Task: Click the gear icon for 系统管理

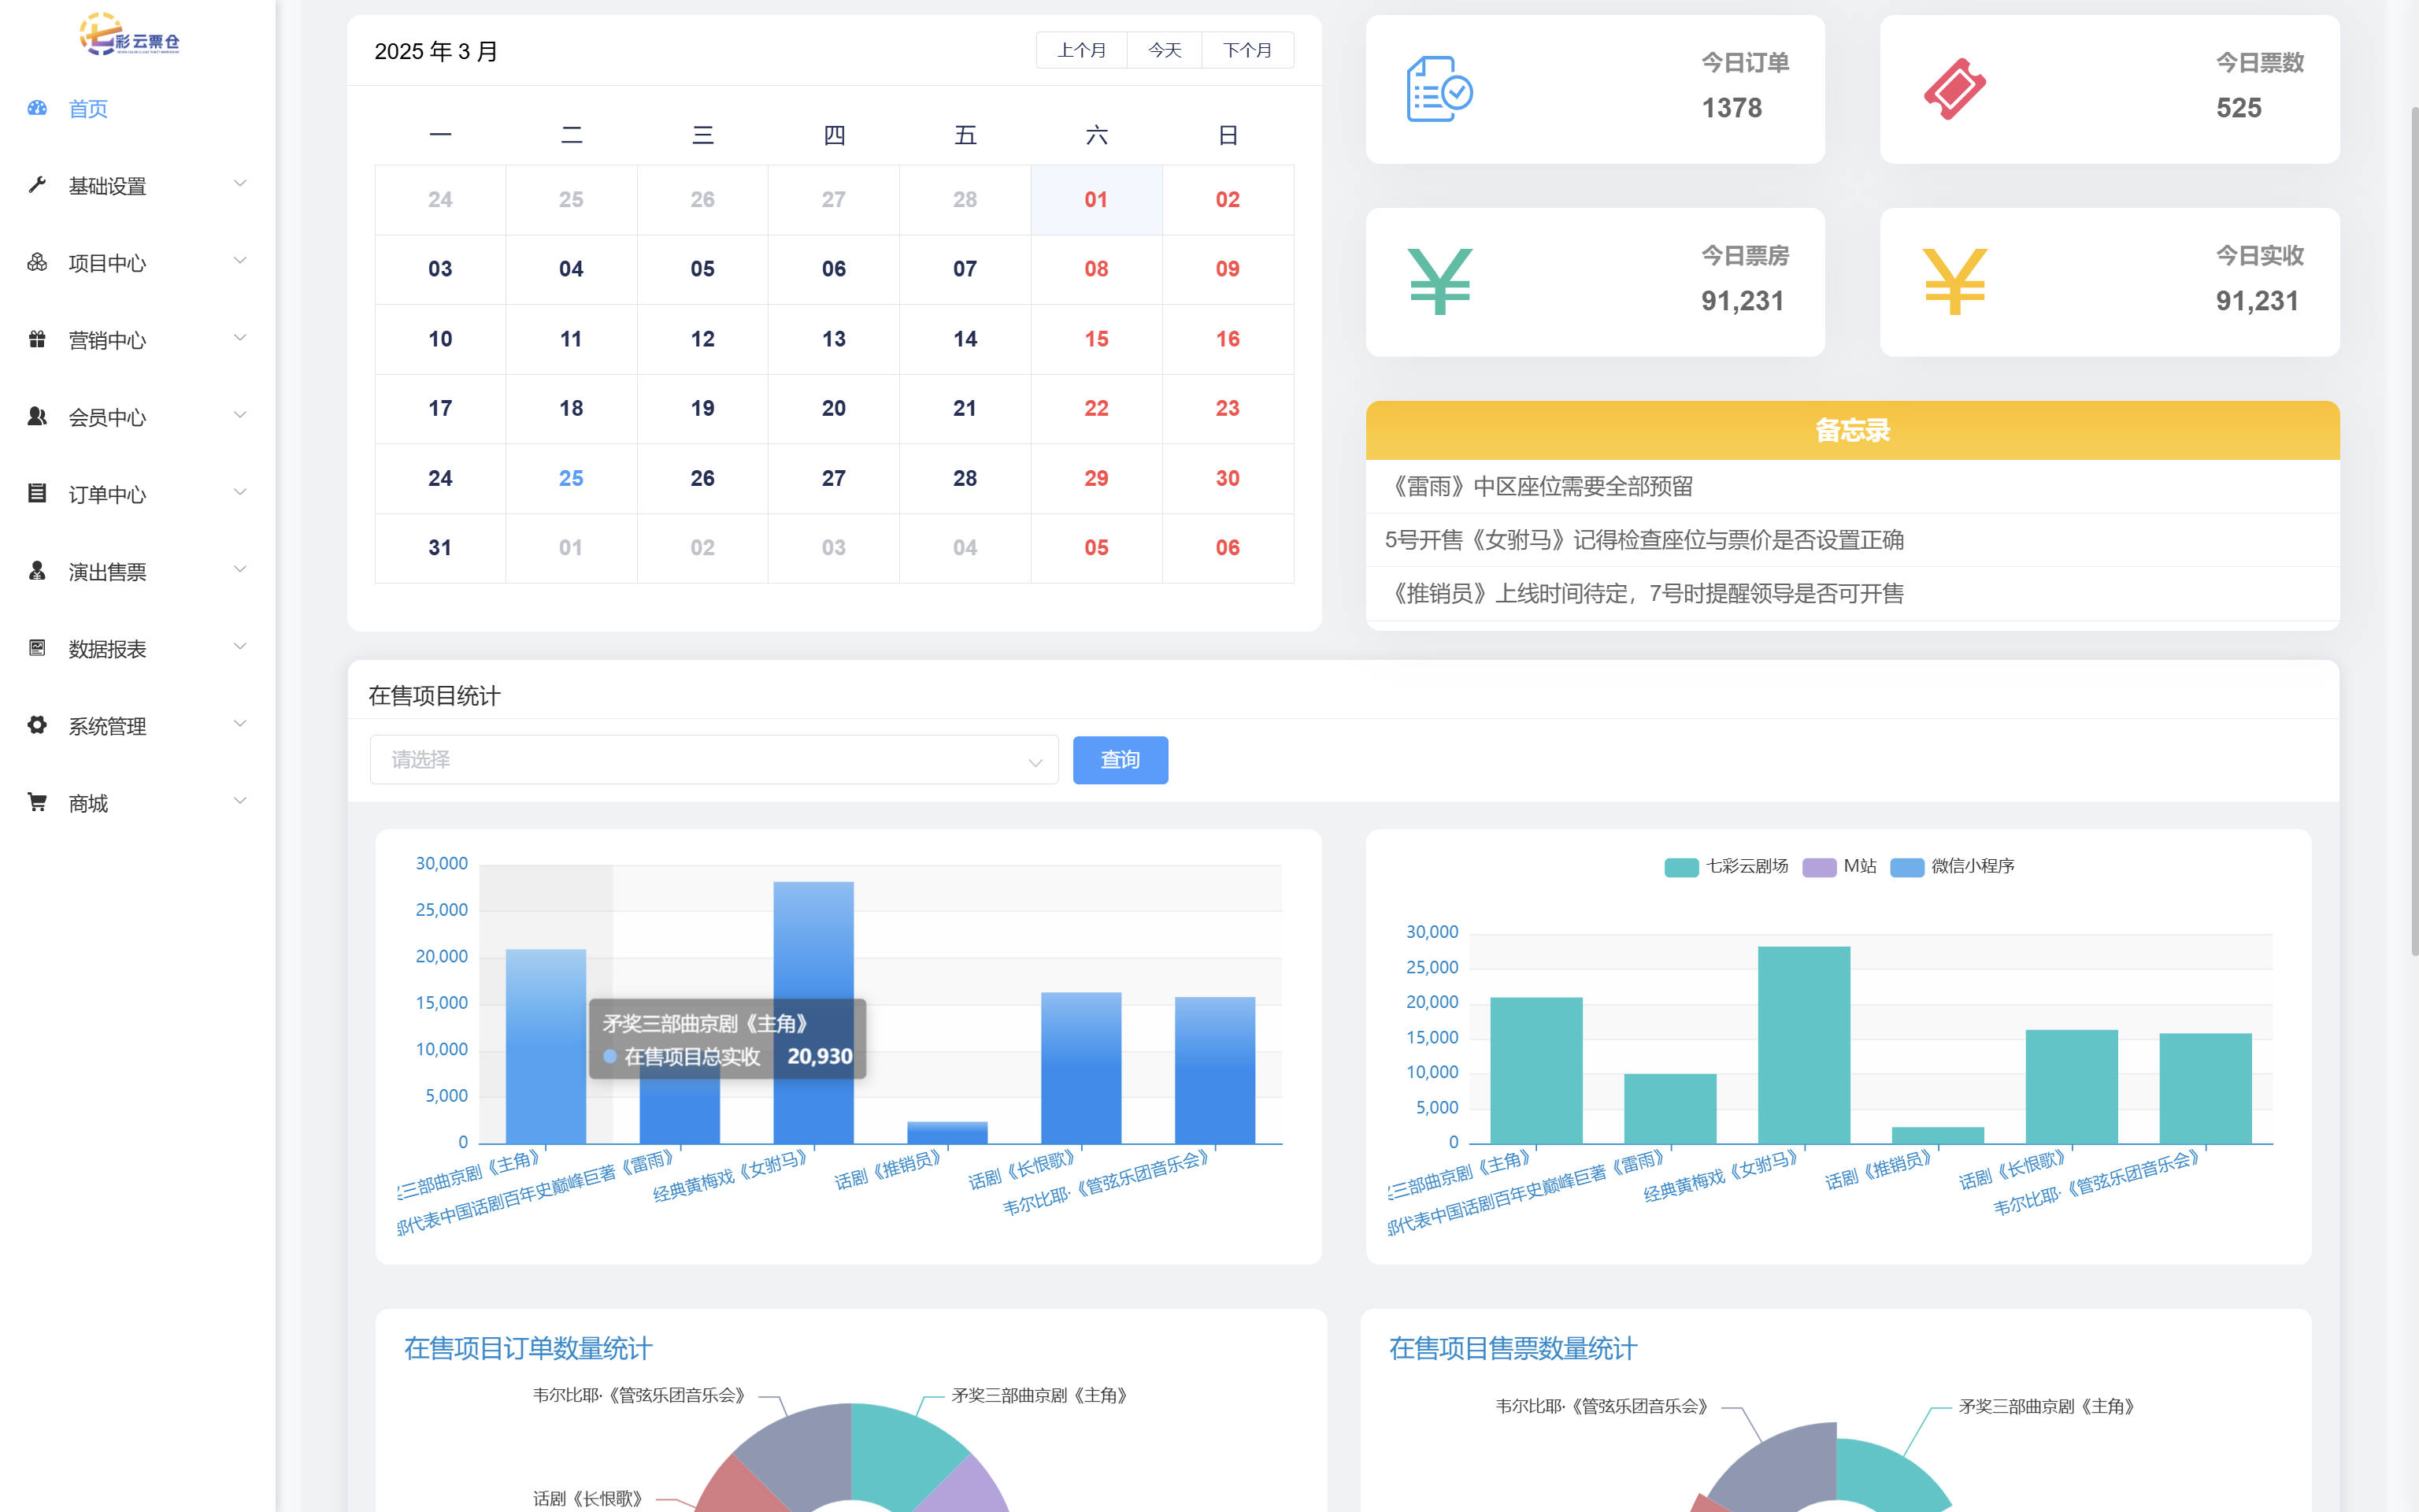Action: 37,725
